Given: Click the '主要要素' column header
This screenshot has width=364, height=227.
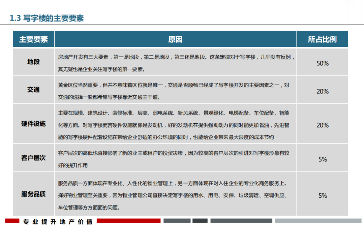Looking at the screenshot, I should pos(34,39).
